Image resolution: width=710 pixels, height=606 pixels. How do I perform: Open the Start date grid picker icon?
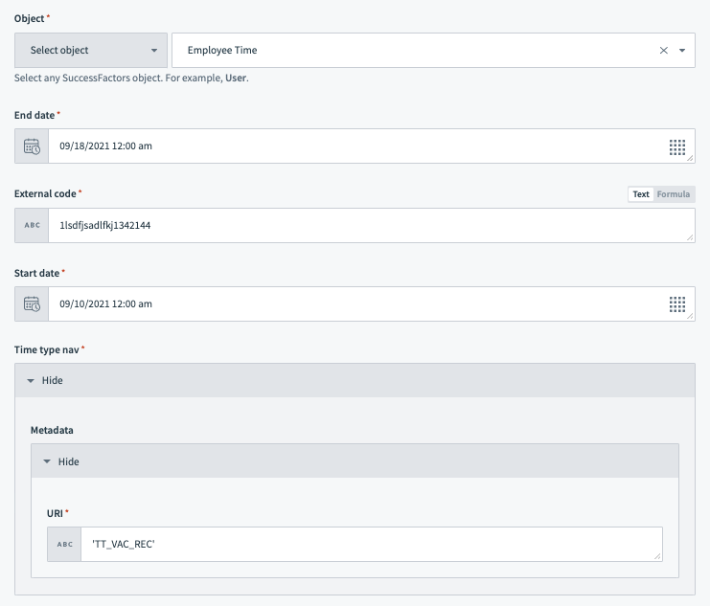click(x=676, y=304)
